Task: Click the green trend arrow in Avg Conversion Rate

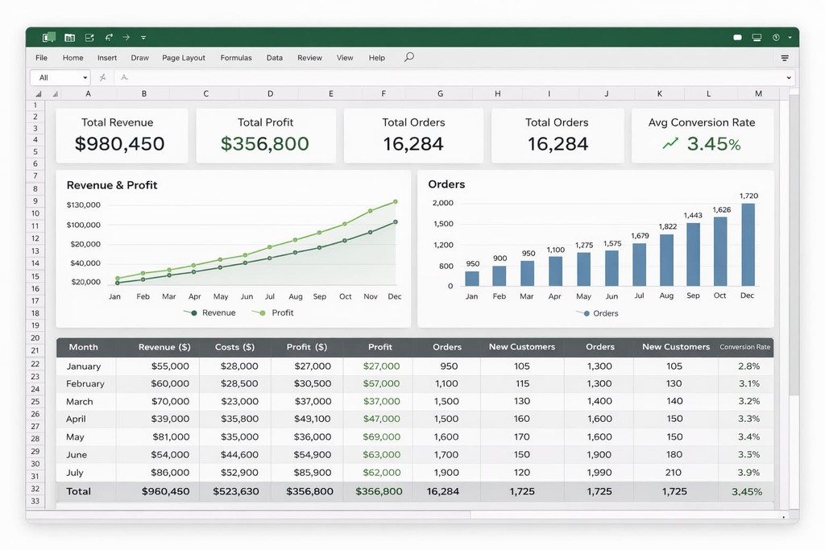Action: [670, 143]
